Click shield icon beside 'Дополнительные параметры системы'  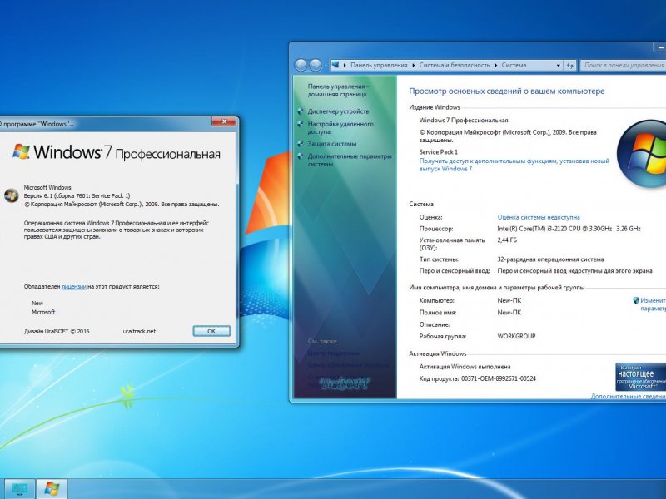pos(301,156)
